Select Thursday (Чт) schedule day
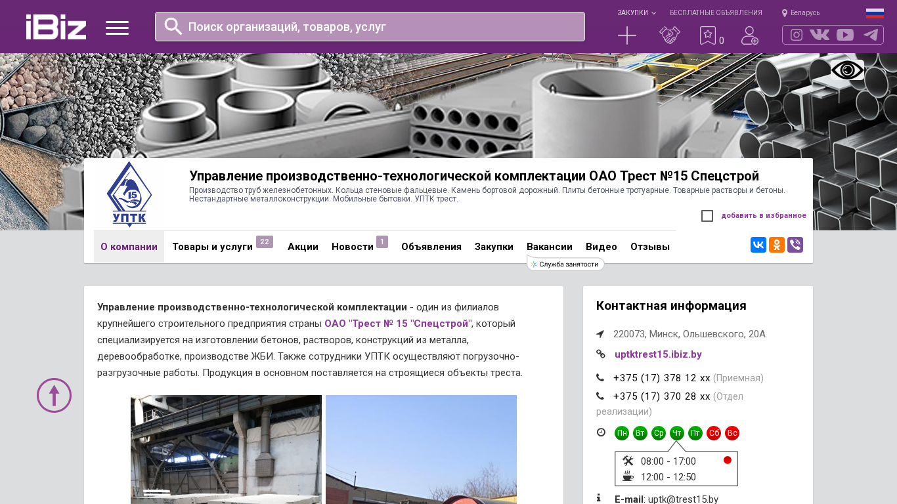The image size is (897, 504). click(677, 433)
